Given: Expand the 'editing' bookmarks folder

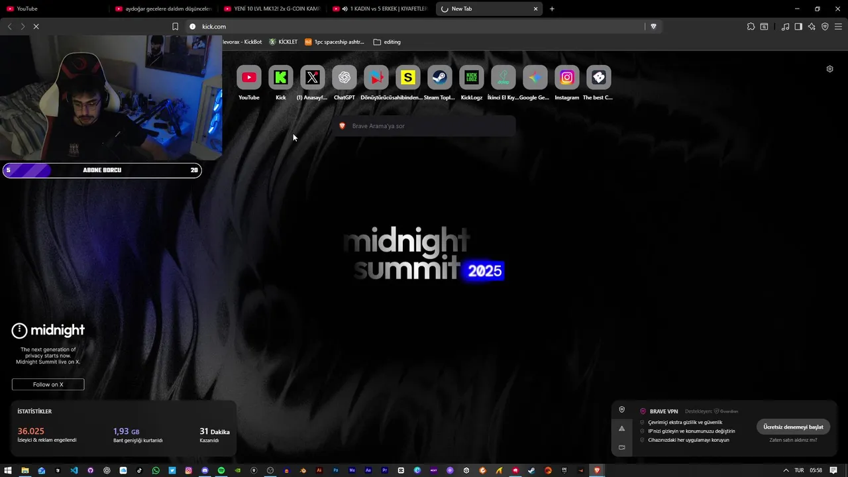Looking at the screenshot, I should click(387, 42).
